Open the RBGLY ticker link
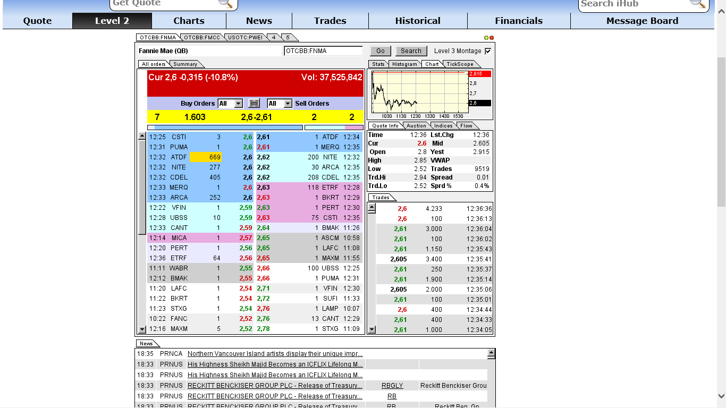Screen dimensions: 726x408 pyautogui.click(x=392, y=386)
